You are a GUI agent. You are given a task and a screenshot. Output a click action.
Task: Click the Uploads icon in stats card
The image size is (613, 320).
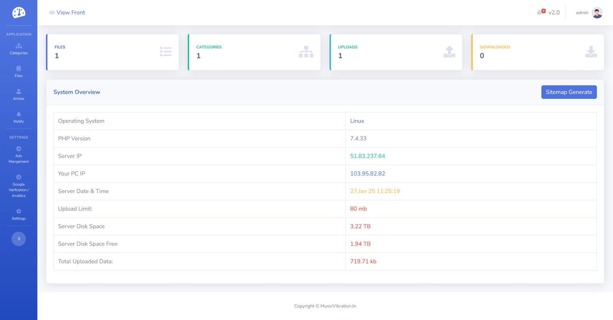[x=449, y=52]
